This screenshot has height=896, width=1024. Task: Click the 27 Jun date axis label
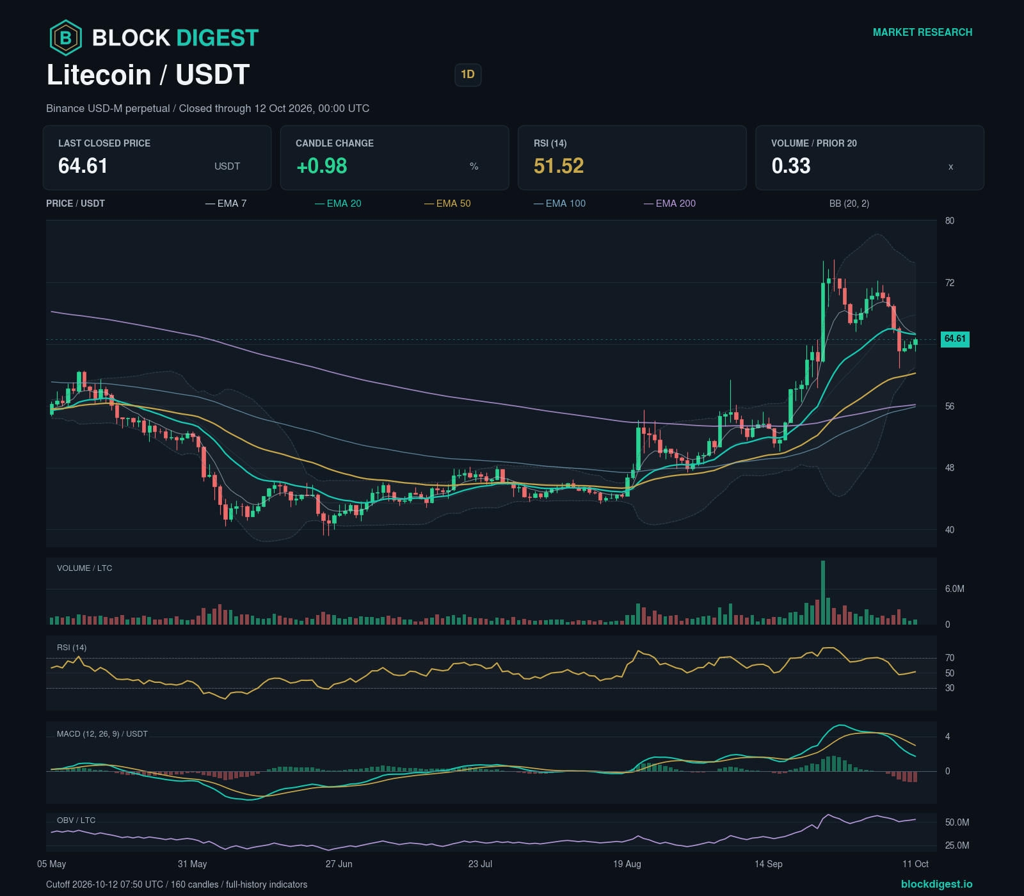339,864
